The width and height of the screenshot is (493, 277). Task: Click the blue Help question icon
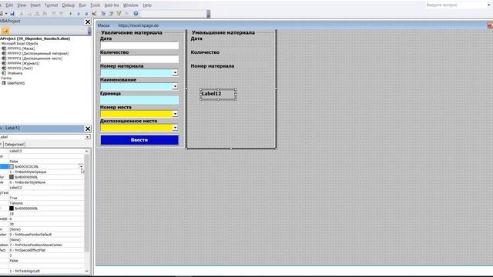tap(136, 14)
